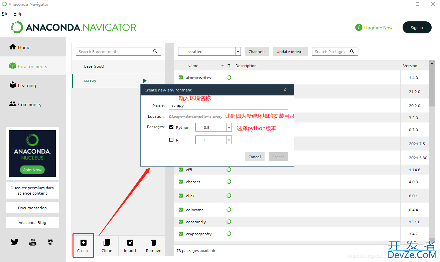Remove the environment using the trash icon
440x262 pixels.
[154, 243]
